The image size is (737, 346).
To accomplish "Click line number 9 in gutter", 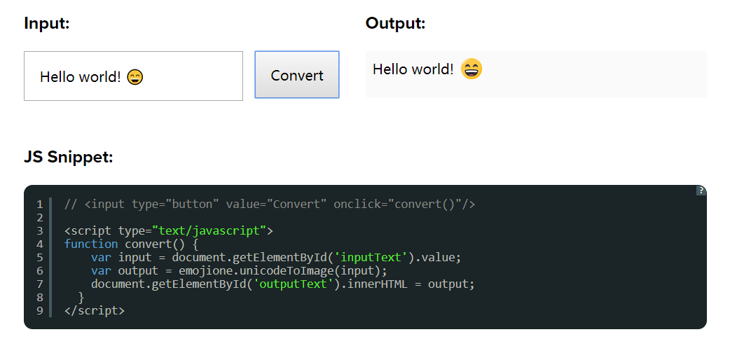I will [39, 311].
